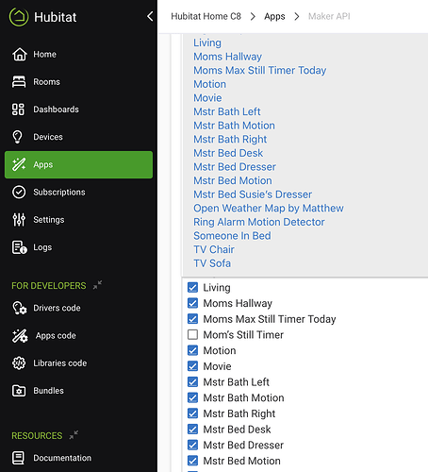Uncheck the Mstr Bed Desk checkbox
The image size is (428, 472).
click(x=192, y=429)
